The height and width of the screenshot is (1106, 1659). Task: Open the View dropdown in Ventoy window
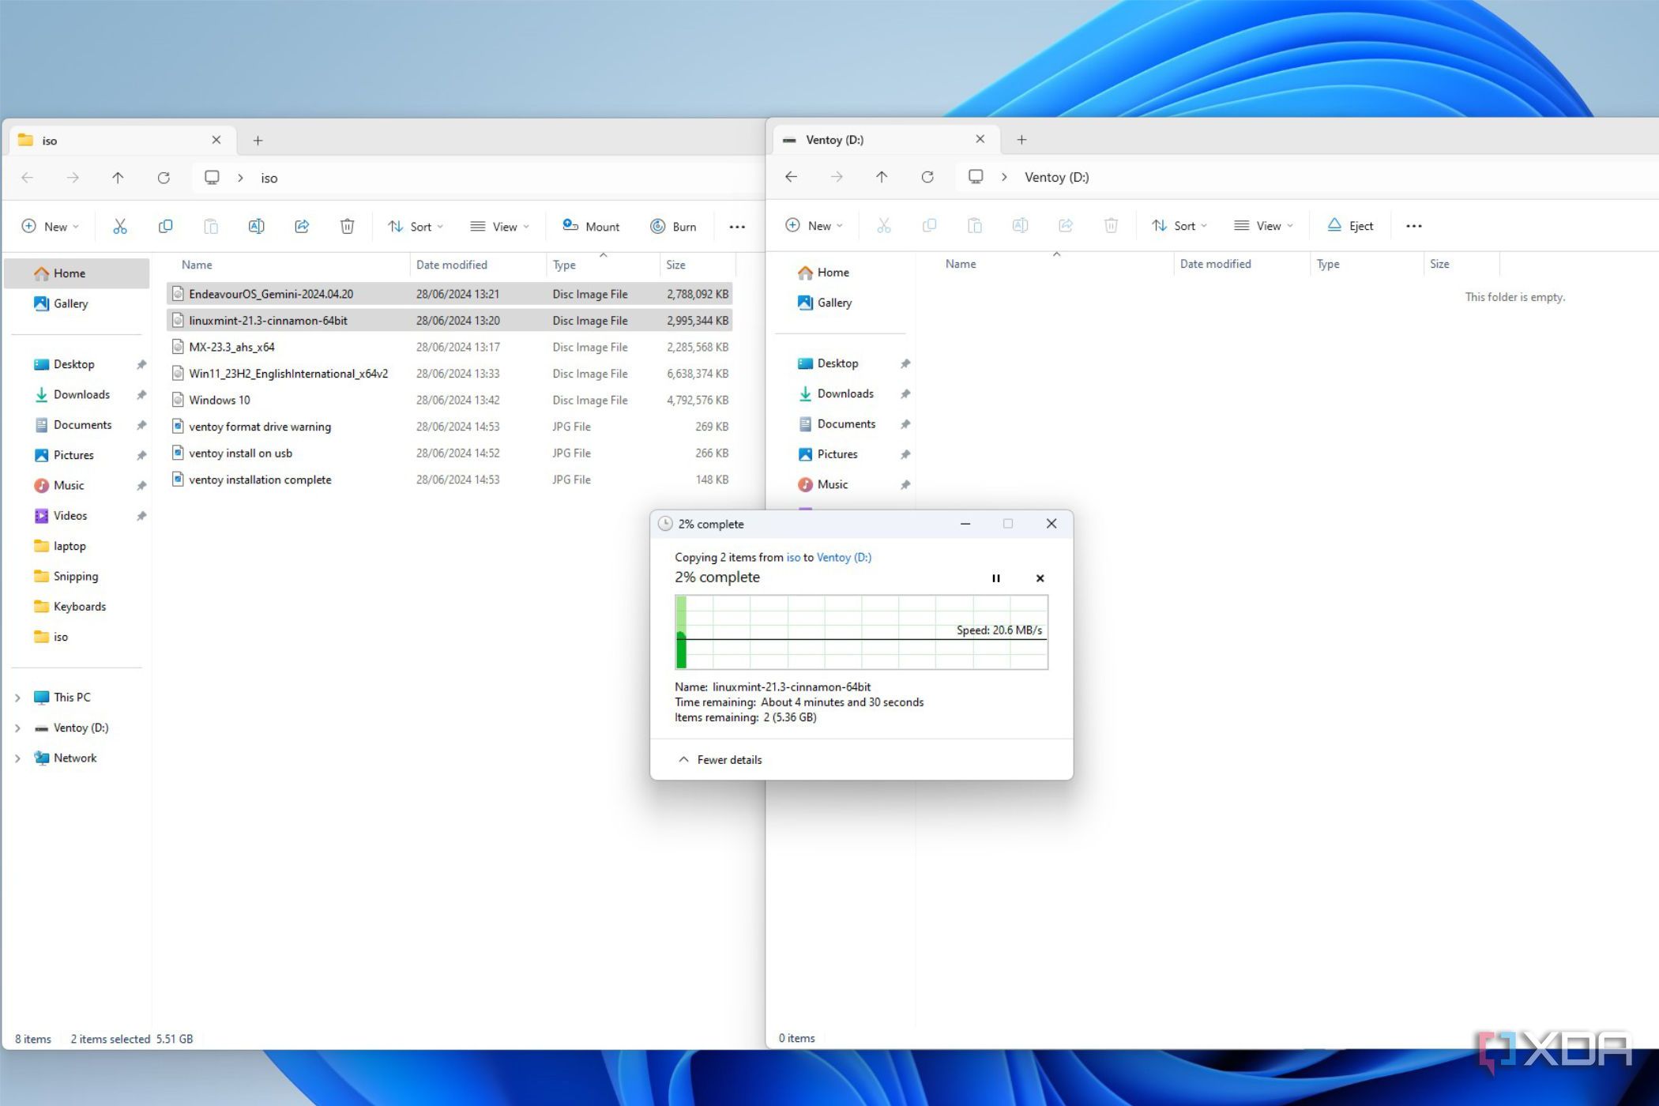[1263, 226]
